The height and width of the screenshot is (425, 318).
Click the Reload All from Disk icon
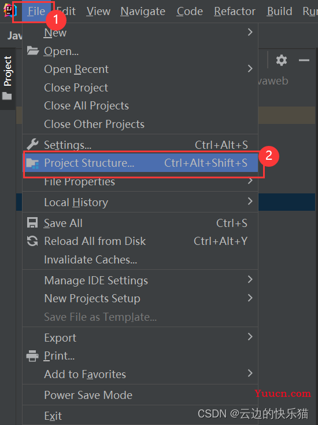(x=32, y=241)
